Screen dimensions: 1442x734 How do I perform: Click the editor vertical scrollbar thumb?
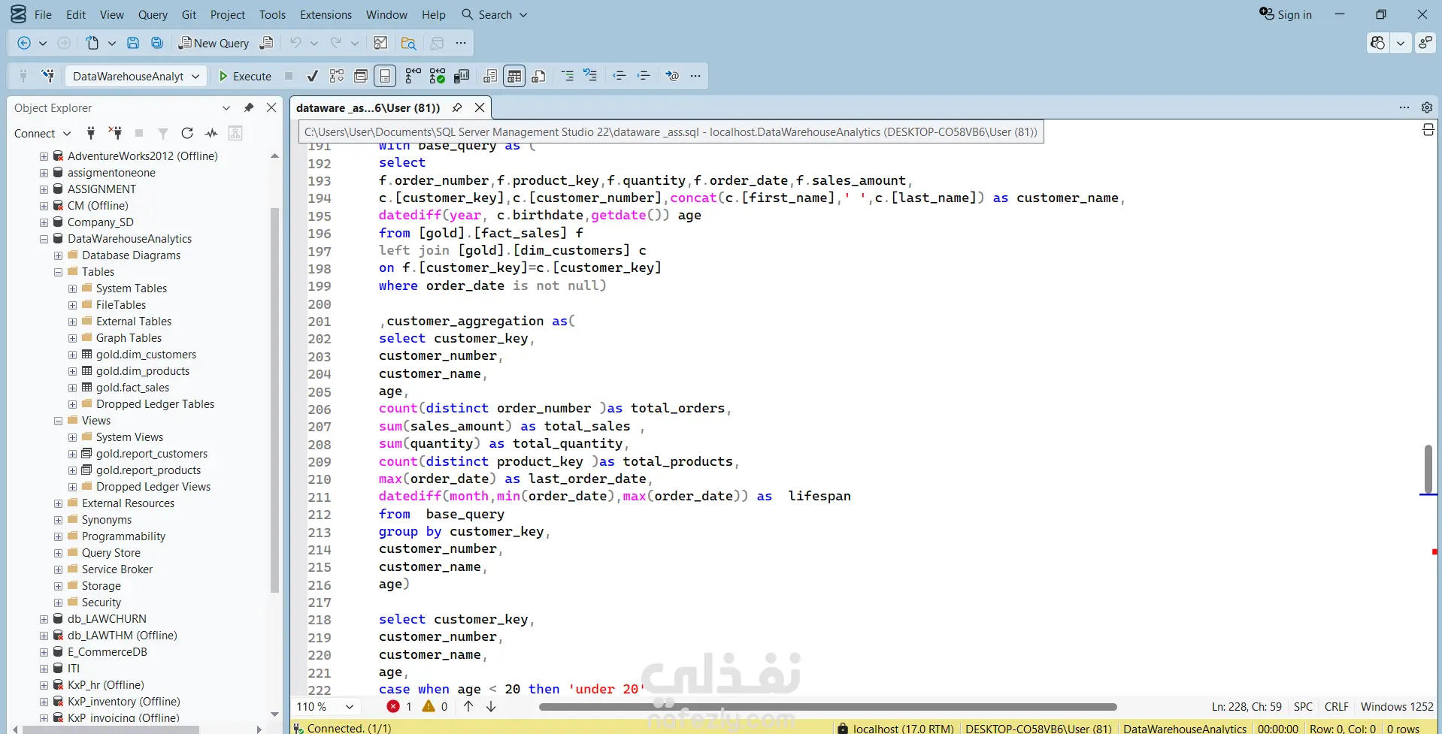[1428, 469]
